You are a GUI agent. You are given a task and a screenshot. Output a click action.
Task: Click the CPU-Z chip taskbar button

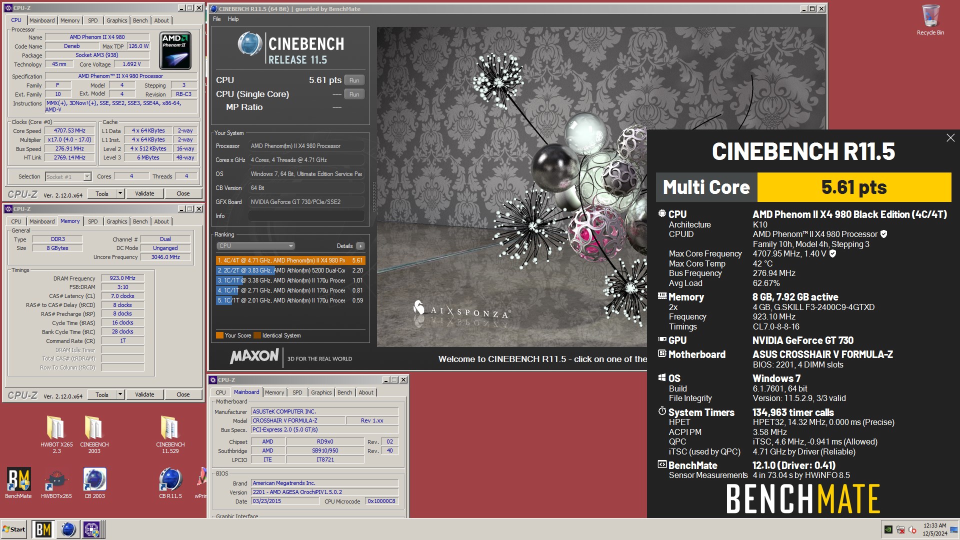coord(92,529)
